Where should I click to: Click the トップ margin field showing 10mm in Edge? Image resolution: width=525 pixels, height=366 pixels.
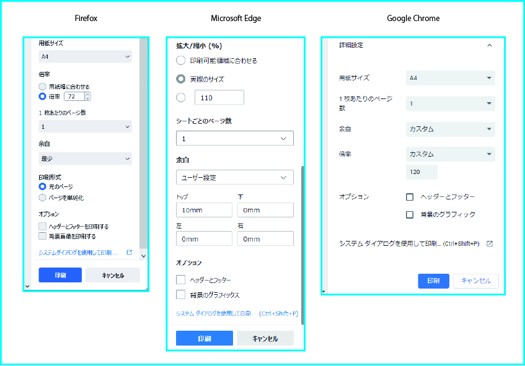[205, 210]
